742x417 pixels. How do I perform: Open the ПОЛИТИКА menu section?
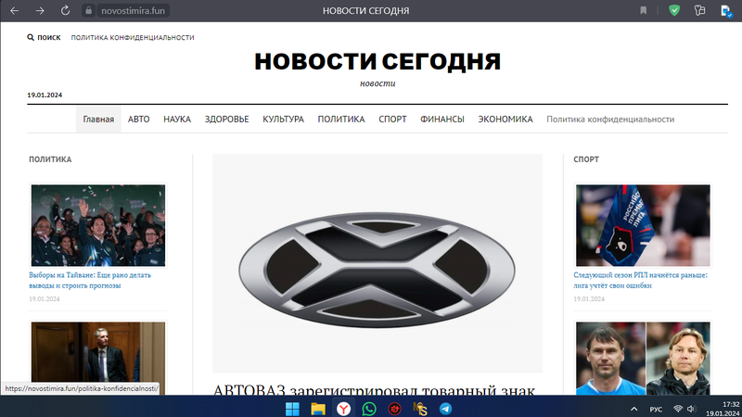coord(341,120)
